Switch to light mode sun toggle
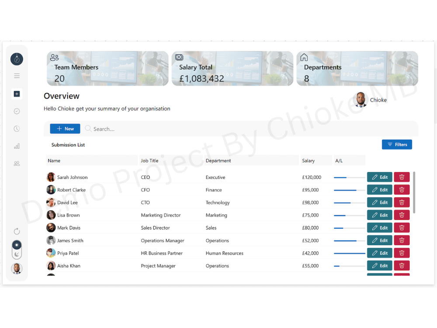Screen dimensions: 437x328 17,245
